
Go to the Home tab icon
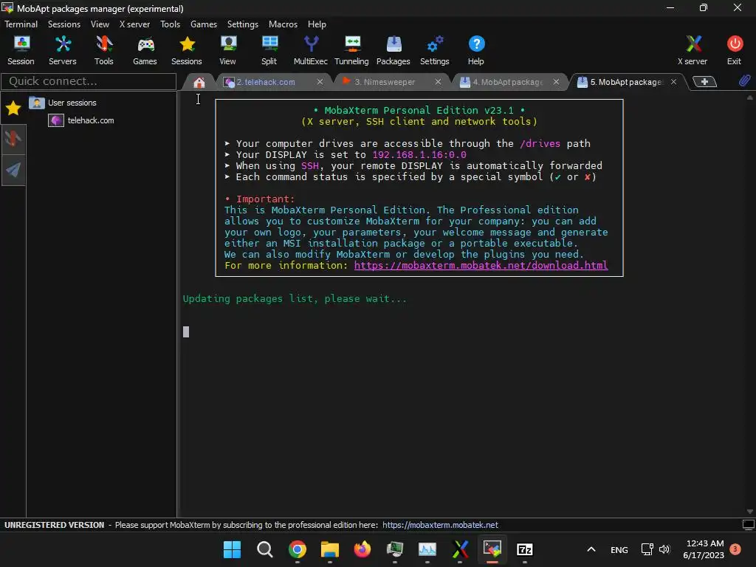click(199, 83)
